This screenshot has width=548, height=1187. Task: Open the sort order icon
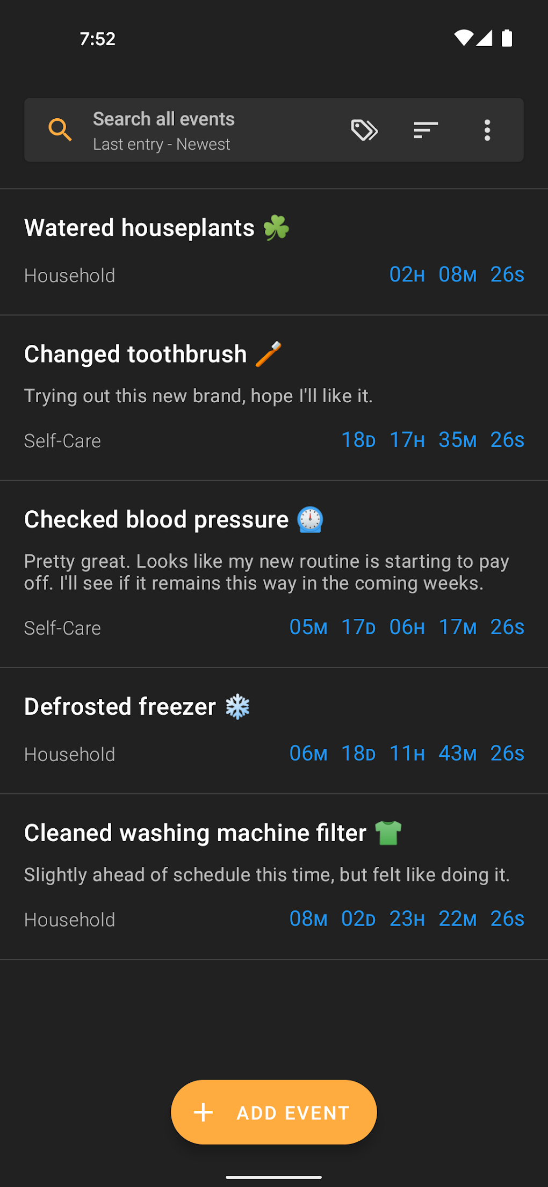point(426,130)
